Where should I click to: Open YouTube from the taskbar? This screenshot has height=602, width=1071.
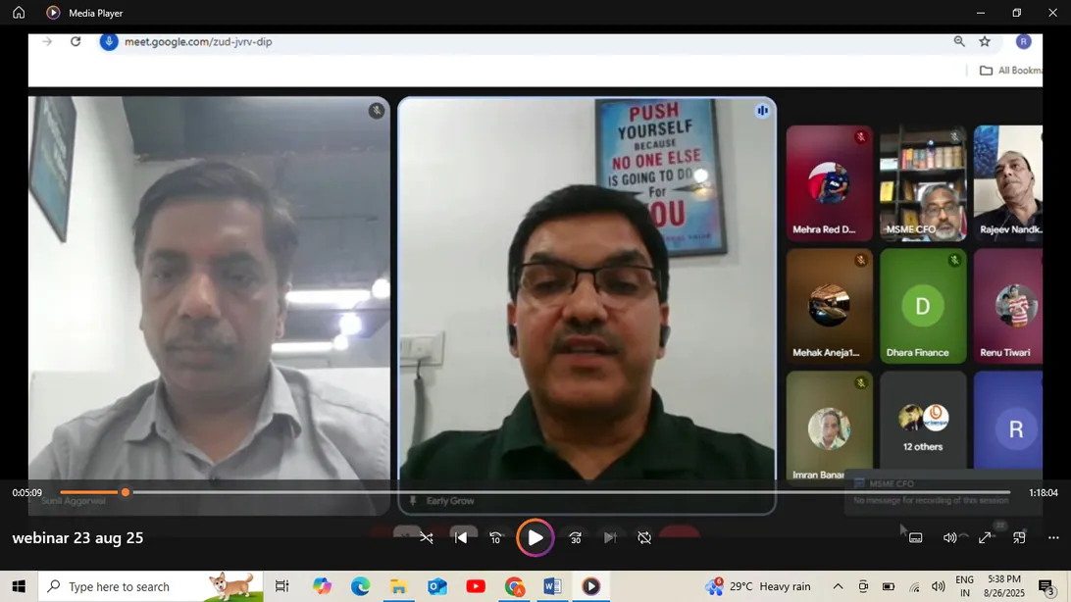click(x=476, y=586)
